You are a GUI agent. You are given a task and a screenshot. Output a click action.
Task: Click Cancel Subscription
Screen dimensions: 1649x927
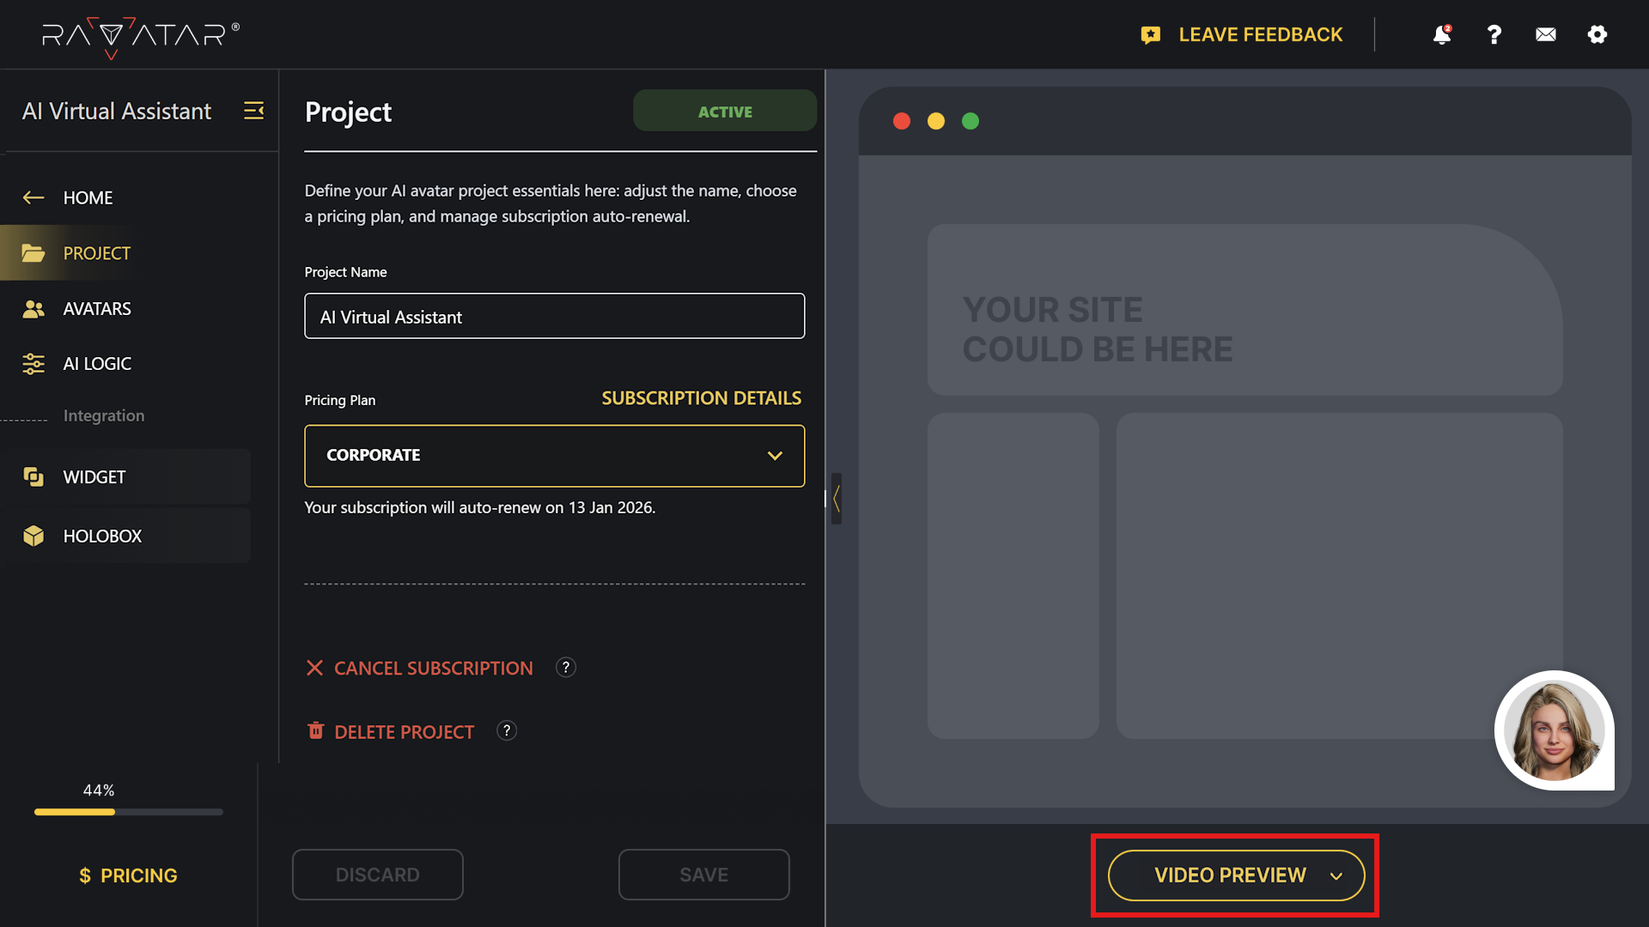point(433,668)
